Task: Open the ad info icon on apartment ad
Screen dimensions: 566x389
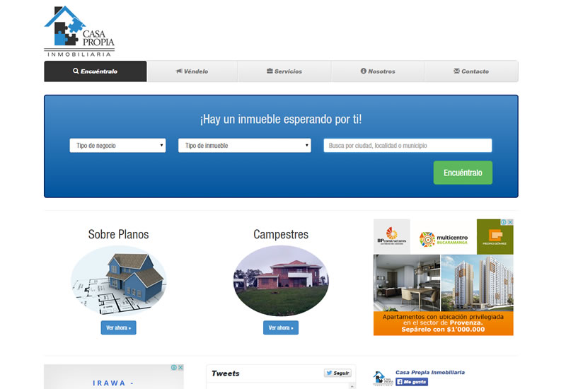Action: [504, 222]
